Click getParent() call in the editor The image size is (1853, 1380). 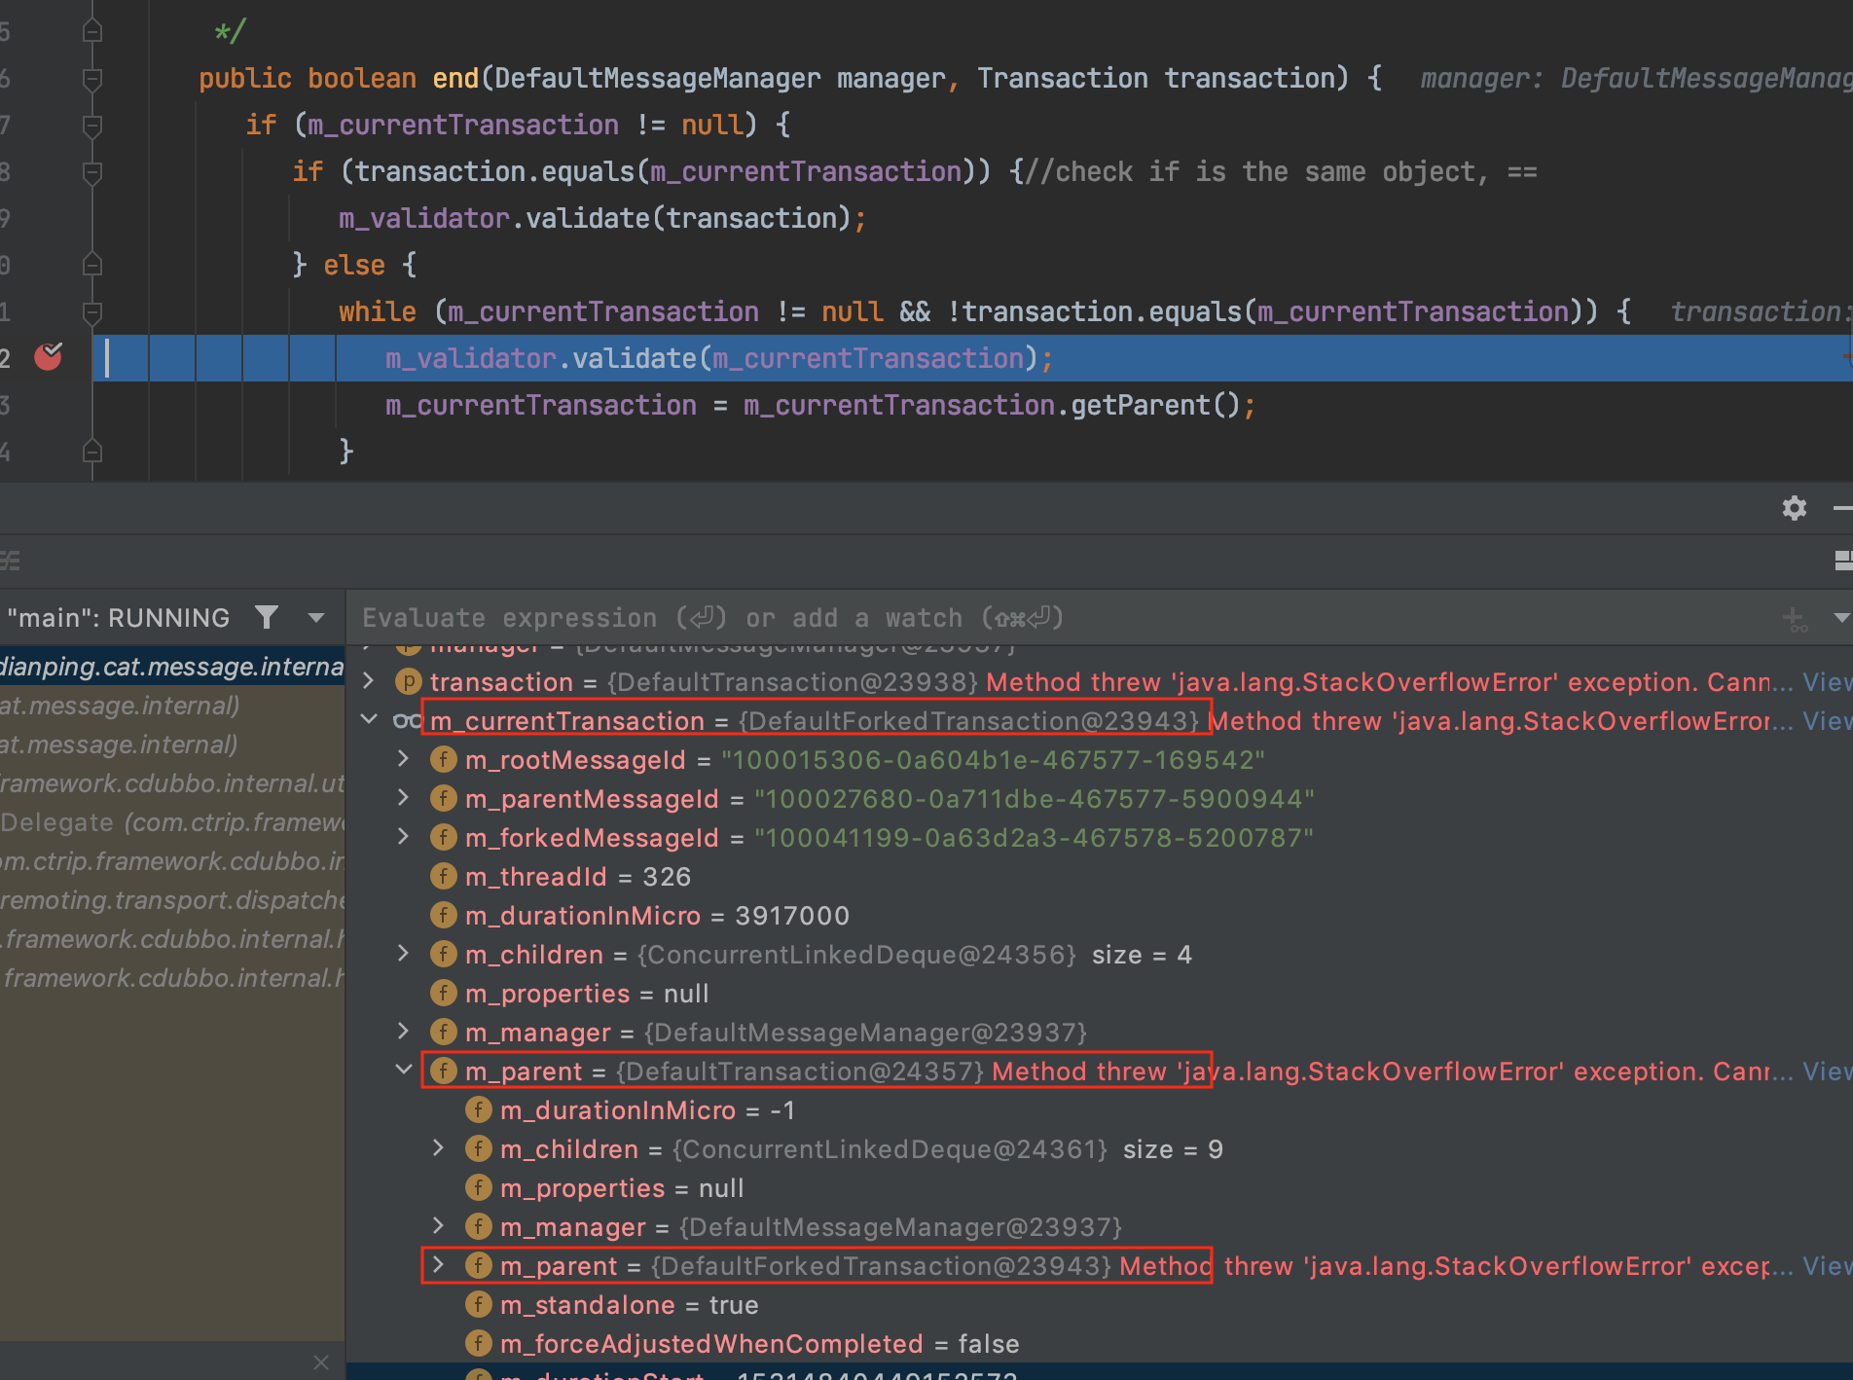[x=1154, y=405]
